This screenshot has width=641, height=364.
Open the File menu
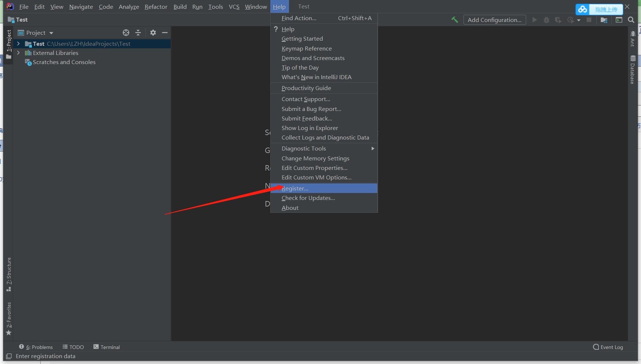click(24, 7)
